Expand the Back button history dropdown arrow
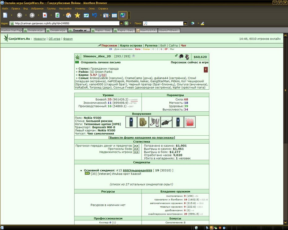The width and height of the screenshot is (288, 230). [26, 15]
